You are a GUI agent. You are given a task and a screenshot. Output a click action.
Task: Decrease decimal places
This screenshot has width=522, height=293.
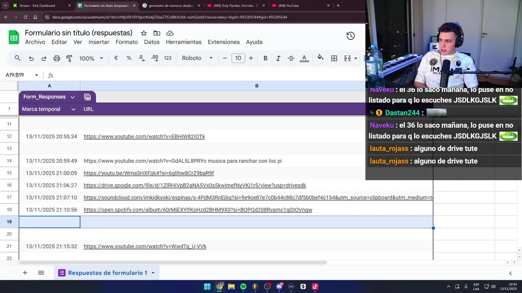[142, 58]
